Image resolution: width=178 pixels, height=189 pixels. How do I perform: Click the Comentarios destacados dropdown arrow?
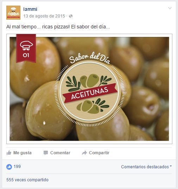(x=171, y=166)
